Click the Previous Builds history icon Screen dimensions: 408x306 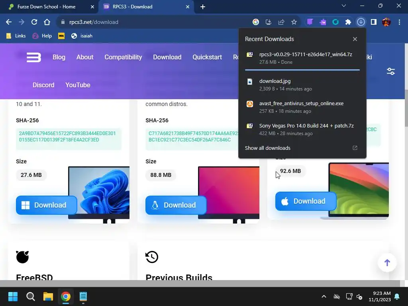(152, 257)
